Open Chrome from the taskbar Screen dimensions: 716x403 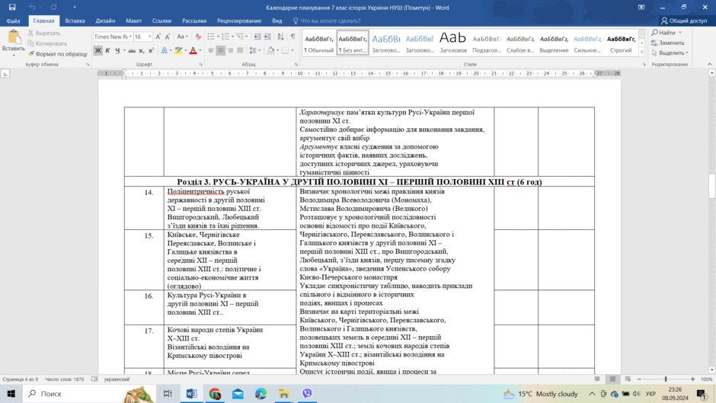215,393
